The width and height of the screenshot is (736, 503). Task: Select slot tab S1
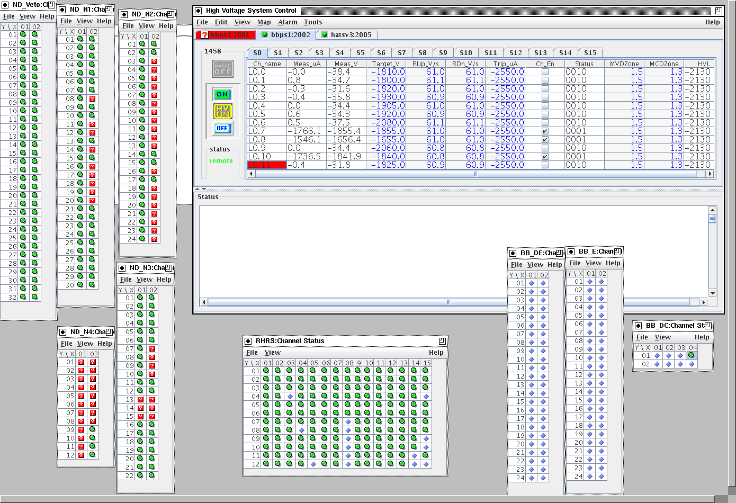pos(278,53)
